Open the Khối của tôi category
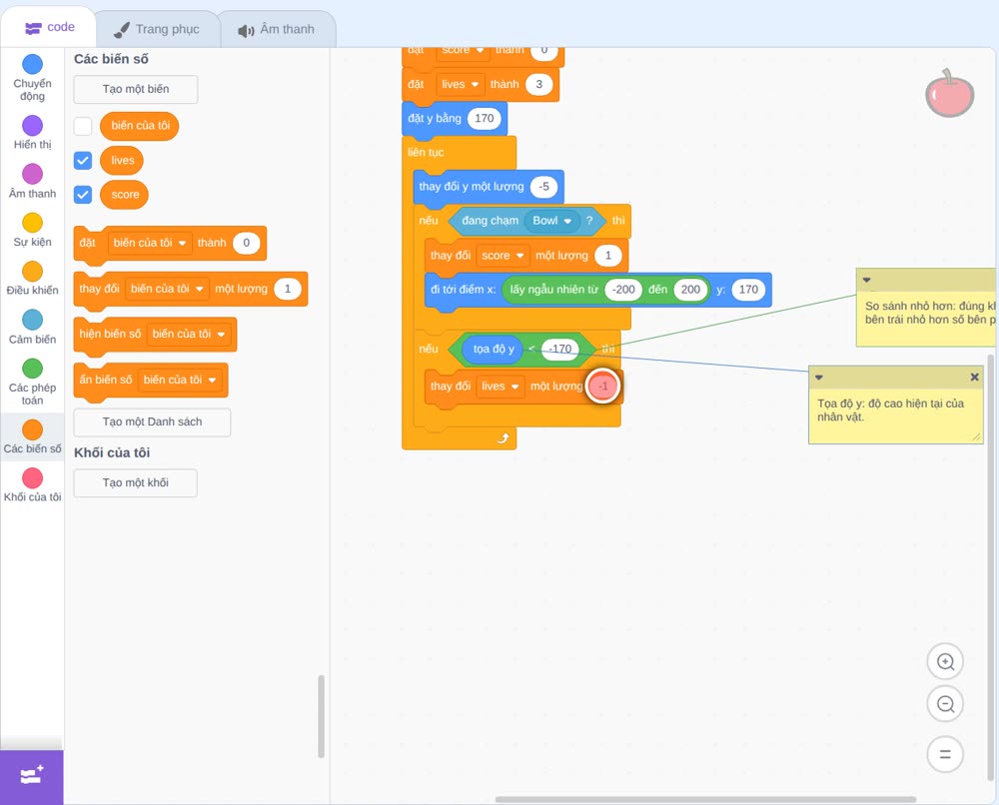The height and width of the screenshot is (805, 999). point(32,485)
